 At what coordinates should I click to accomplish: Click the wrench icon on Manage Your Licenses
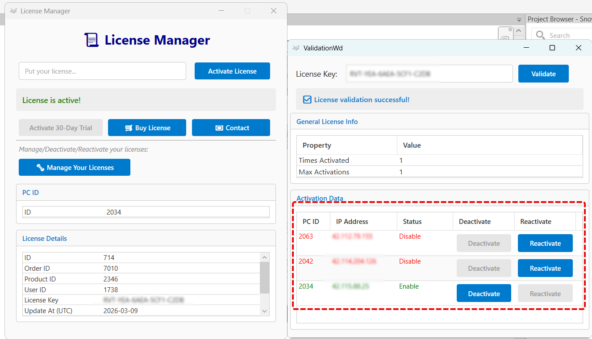pos(40,168)
